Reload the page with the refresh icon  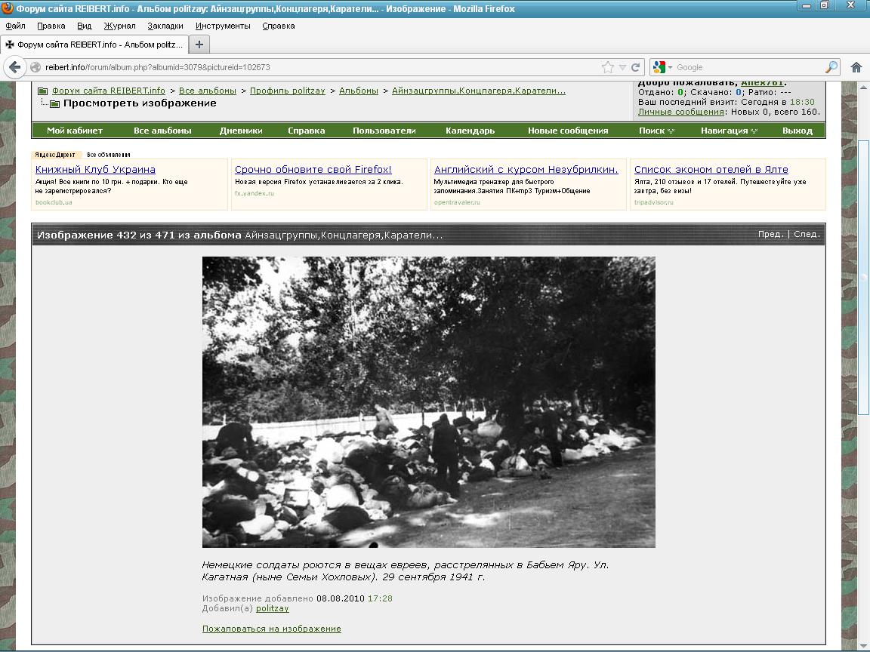(x=636, y=67)
